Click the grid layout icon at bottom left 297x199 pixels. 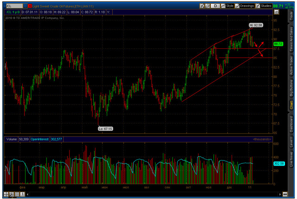[x=6, y=194]
